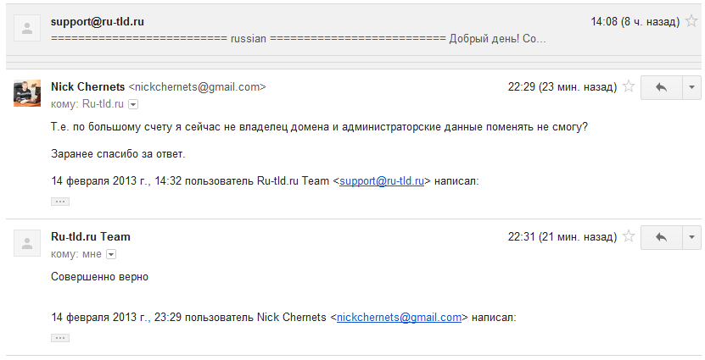Star Nick Chernets' message
Image resolution: width=705 pixels, height=360 pixels.
(x=629, y=86)
